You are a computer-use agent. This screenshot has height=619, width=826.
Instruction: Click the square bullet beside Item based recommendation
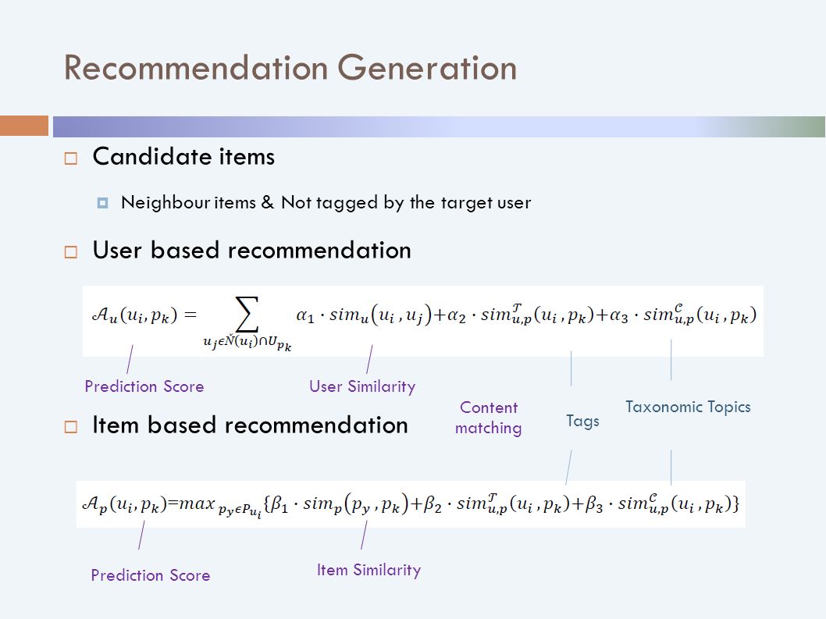[x=70, y=427]
